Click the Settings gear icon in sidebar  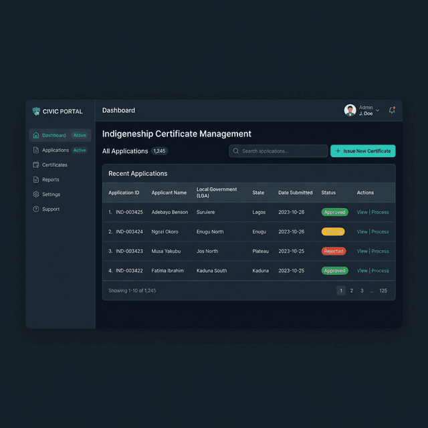[36, 195]
